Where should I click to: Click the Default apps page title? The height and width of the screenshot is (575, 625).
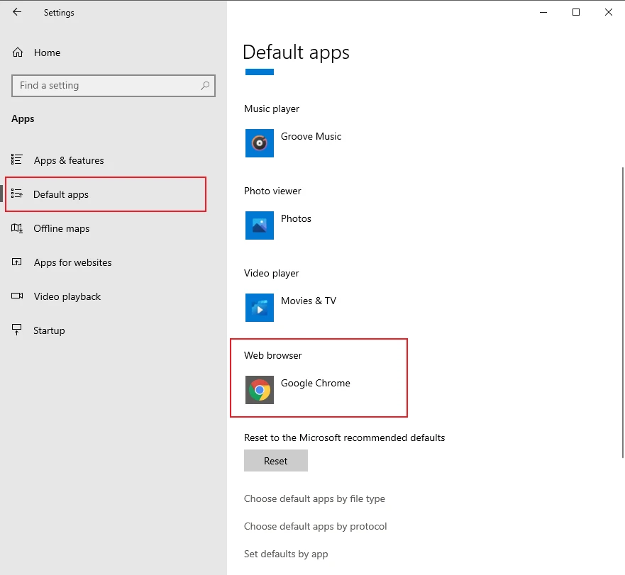coord(296,52)
